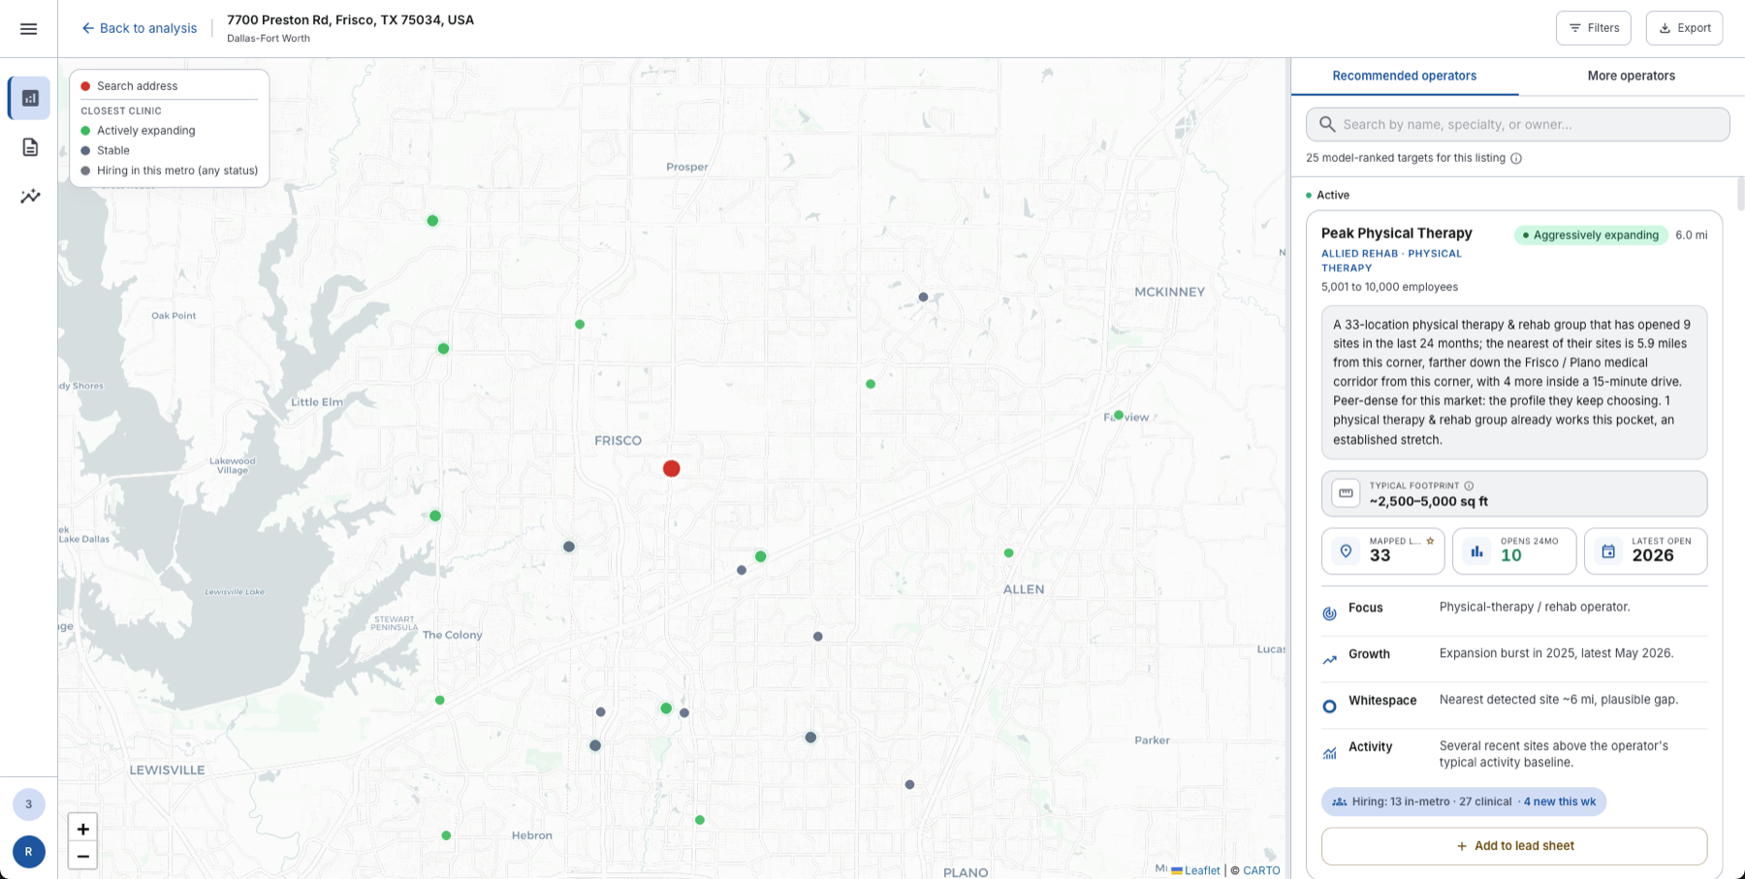Click the Dallas-Fort Worth subtitle
The height and width of the screenshot is (879, 1745).
pos(269,39)
